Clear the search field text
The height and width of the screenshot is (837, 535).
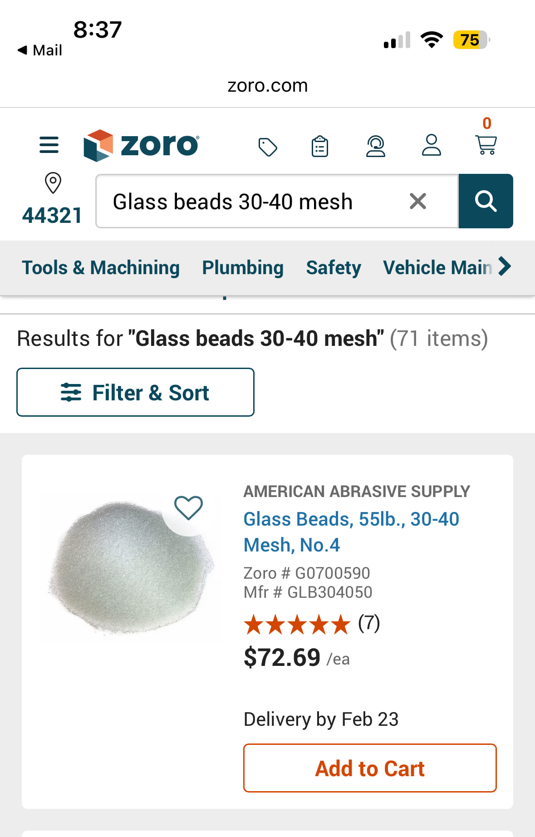[418, 201]
